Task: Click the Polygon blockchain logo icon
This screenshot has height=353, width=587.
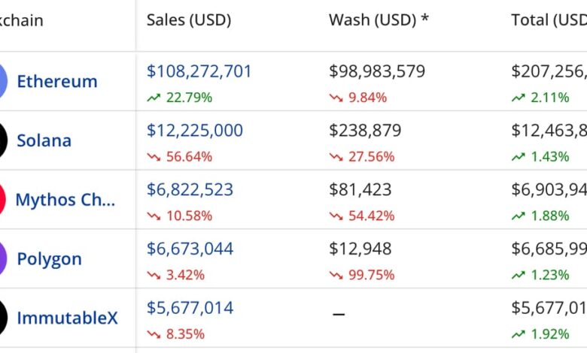Action: 2,259
